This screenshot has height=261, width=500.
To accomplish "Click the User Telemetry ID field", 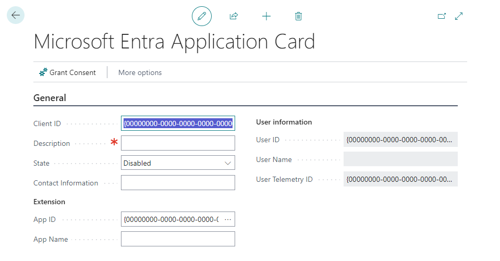I will (x=400, y=179).
